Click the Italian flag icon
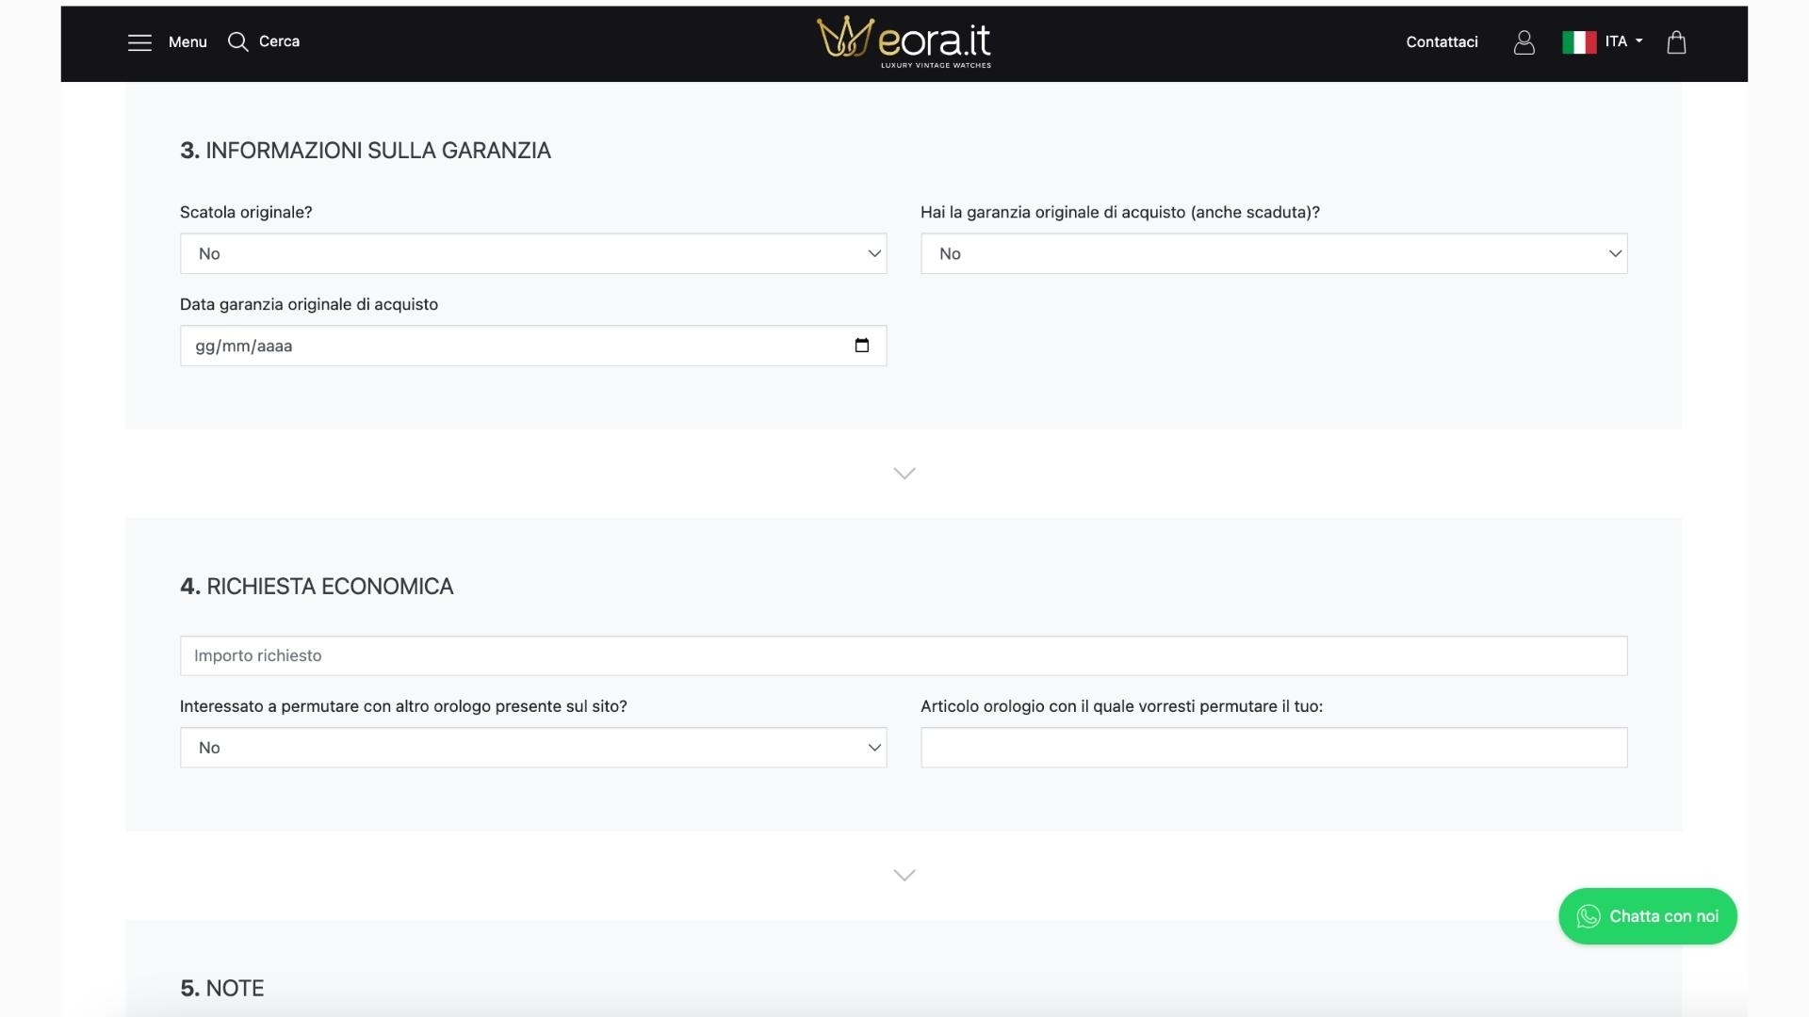This screenshot has height=1017, width=1809. click(1579, 42)
